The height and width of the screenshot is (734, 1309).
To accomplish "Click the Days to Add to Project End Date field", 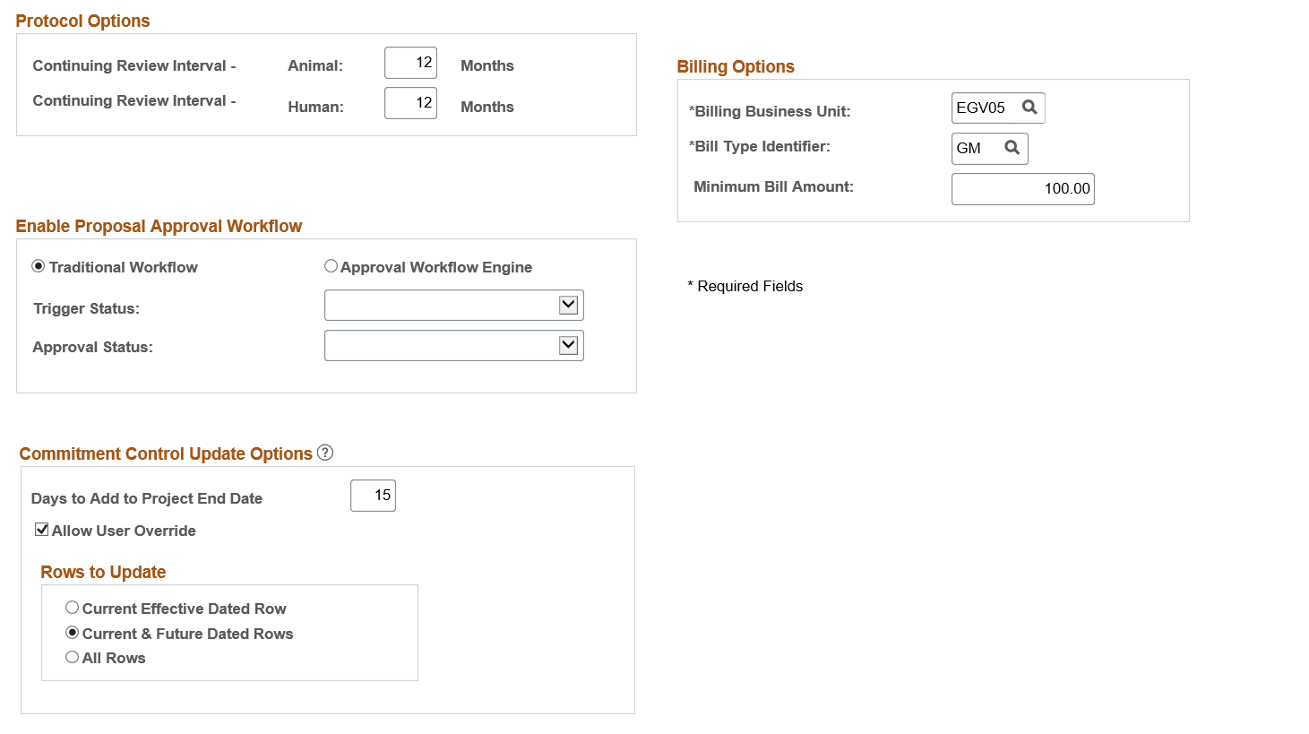I will click(x=373, y=495).
